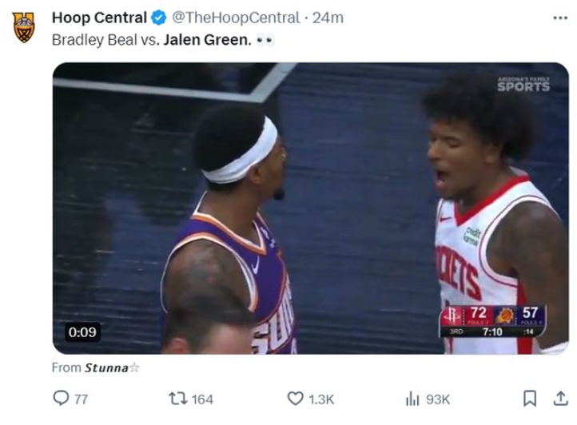Click the share upload arrow icon
The width and height of the screenshot is (577, 425).
(x=559, y=398)
